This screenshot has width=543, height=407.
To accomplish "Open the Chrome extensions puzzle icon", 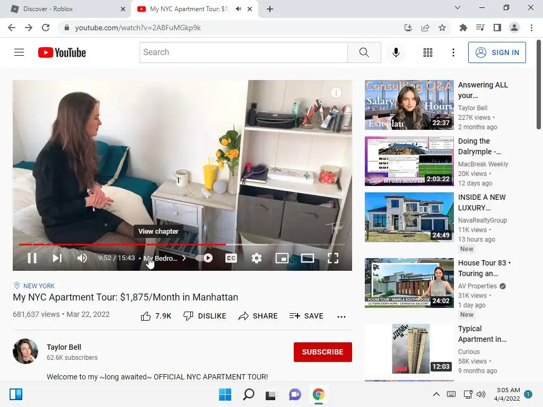I will (463, 28).
